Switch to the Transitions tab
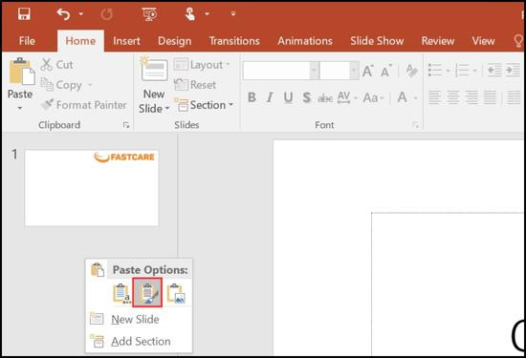The height and width of the screenshot is (358, 526). 234,41
